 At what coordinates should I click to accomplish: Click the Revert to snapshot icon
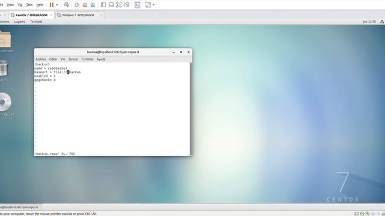85,5
